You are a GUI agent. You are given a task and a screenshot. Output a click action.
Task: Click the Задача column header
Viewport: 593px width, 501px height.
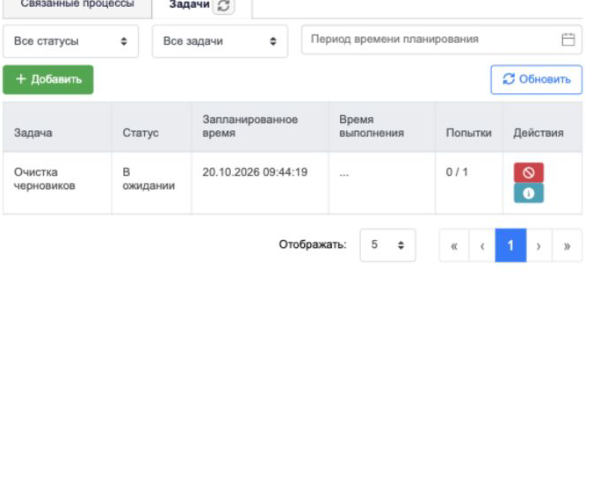tap(57, 127)
